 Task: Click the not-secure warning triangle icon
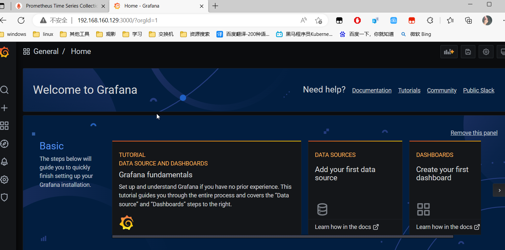[x=43, y=20]
